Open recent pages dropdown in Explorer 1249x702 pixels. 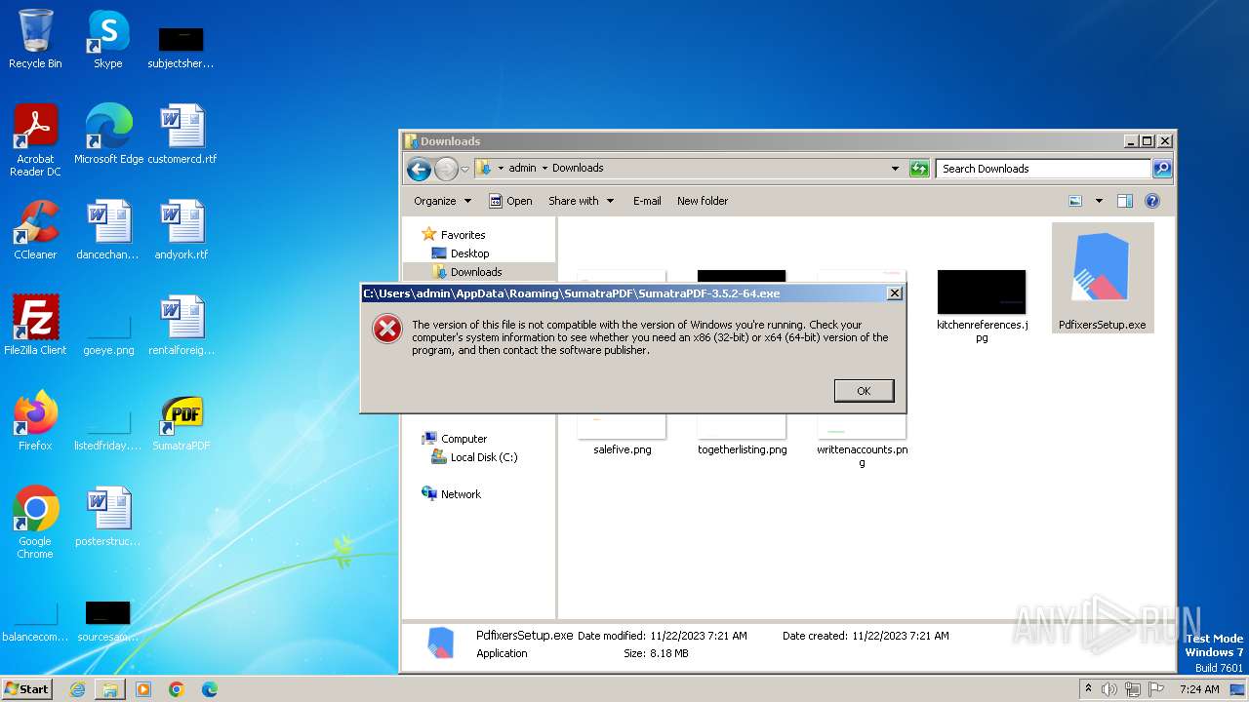[x=465, y=169]
